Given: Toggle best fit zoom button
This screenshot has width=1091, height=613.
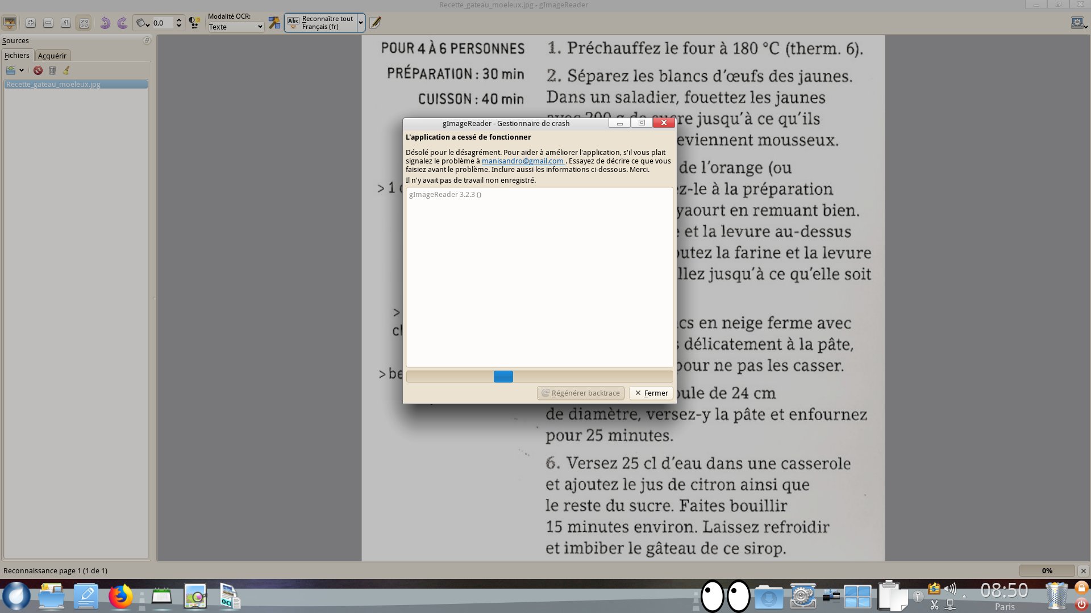Looking at the screenshot, I should [84, 23].
